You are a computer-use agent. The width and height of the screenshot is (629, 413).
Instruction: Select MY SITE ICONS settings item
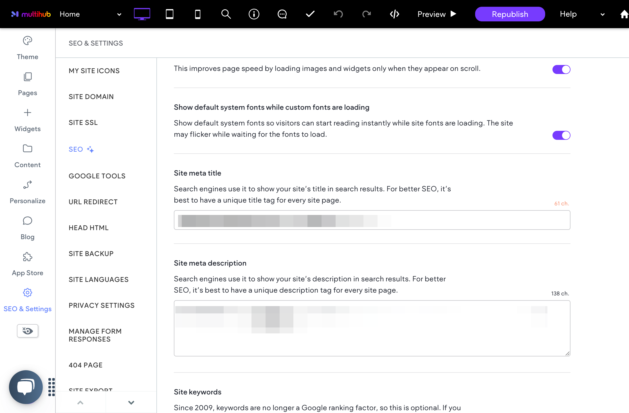click(x=94, y=71)
